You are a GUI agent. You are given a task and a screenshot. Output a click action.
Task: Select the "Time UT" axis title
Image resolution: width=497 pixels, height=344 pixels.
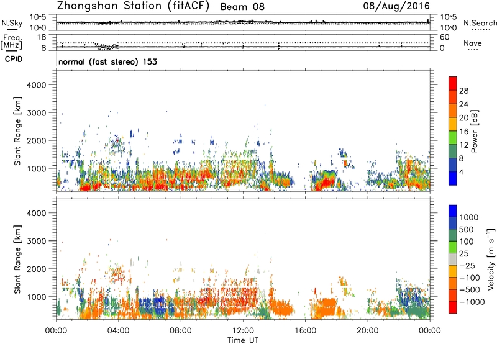pos(243,340)
